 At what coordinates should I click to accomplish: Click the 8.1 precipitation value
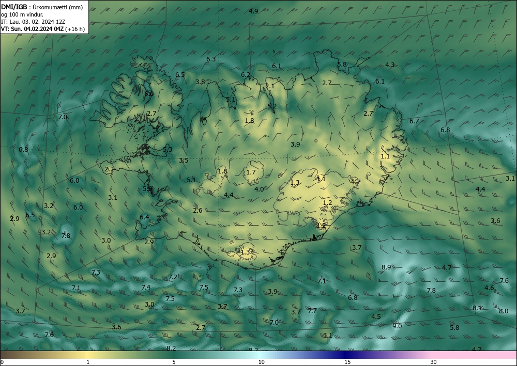477,308
